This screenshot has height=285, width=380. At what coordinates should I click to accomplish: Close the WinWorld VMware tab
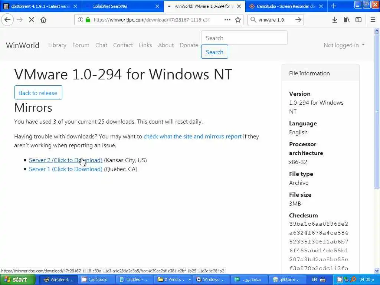tap(239, 6)
